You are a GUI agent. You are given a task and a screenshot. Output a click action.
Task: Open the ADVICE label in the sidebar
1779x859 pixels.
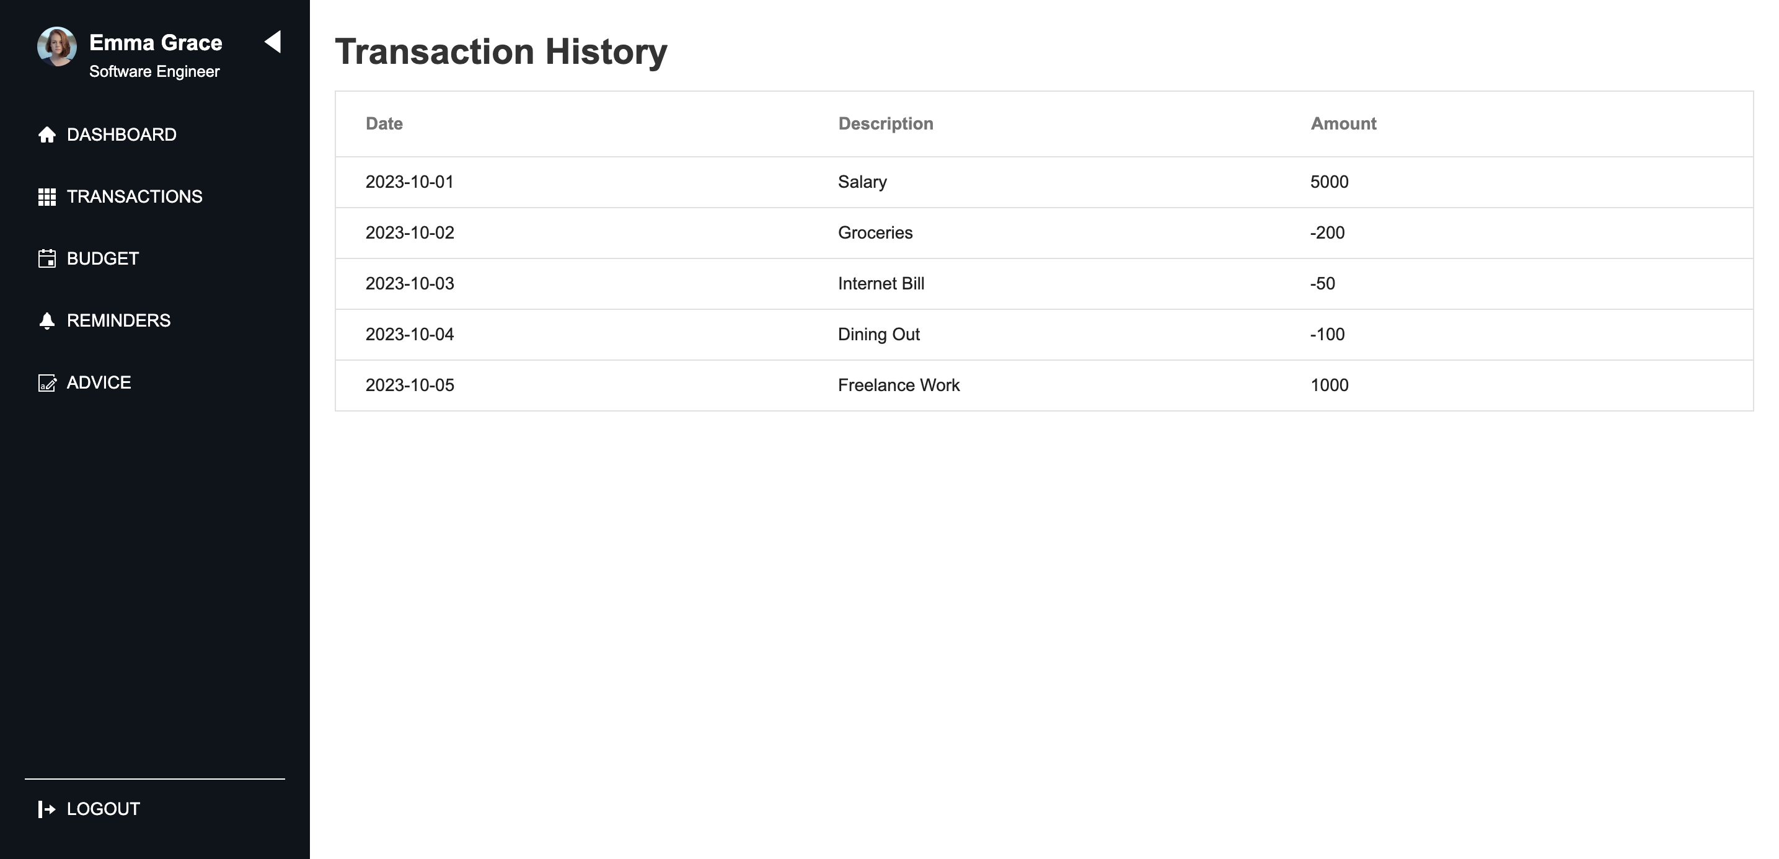[x=99, y=383]
